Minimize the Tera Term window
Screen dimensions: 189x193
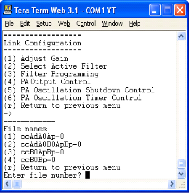pyautogui.click(x=155, y=10)
